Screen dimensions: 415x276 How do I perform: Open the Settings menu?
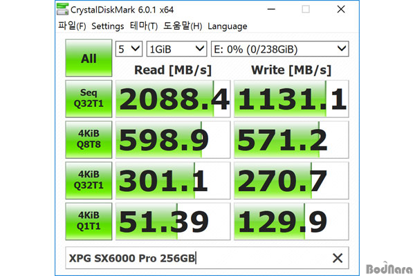click(x=107, y=26)
